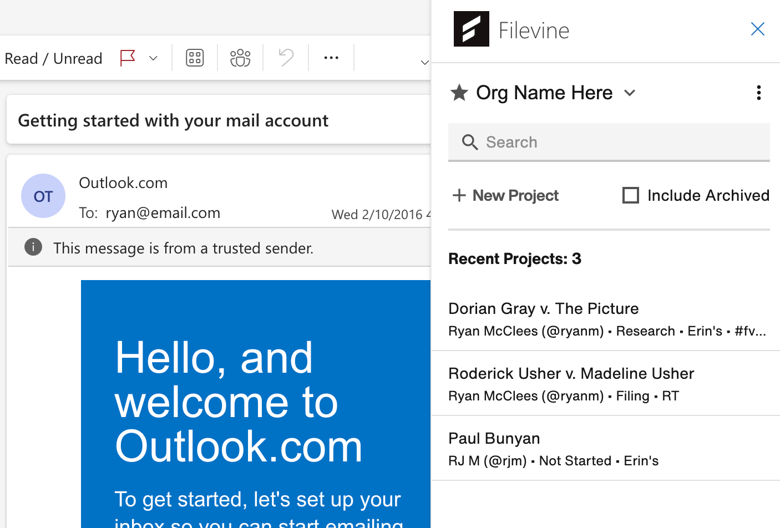Click the Read / Unread toolbar button
Viewport: 780px width, 528px height.
(53, 58)
